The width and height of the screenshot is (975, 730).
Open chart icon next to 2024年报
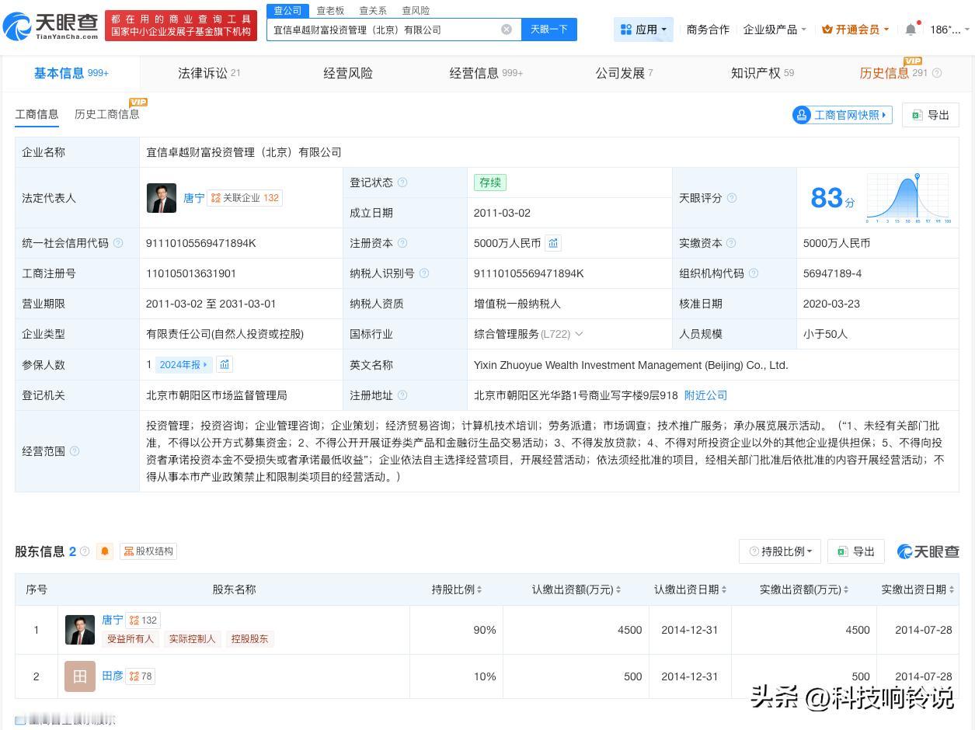[225, 364]
